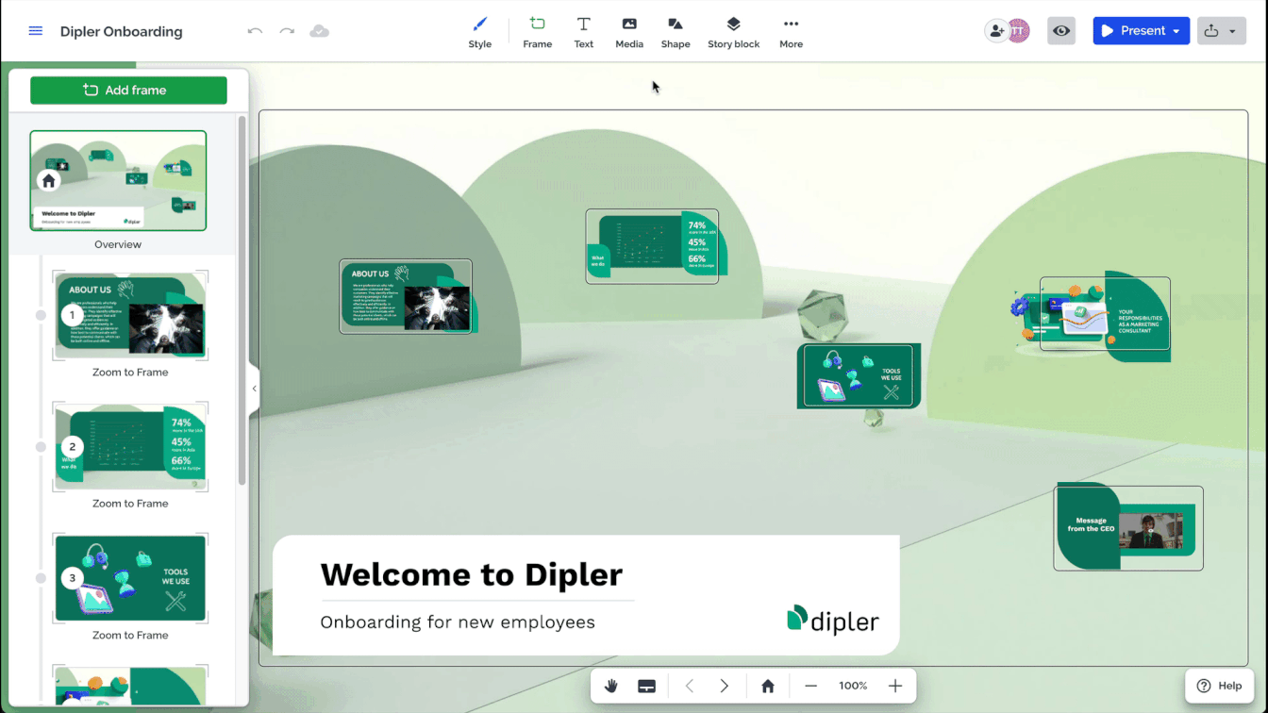1268x713 pixels.
Task: Select the Overview thumbnail in the sidebar
Action: click(118, 180)
